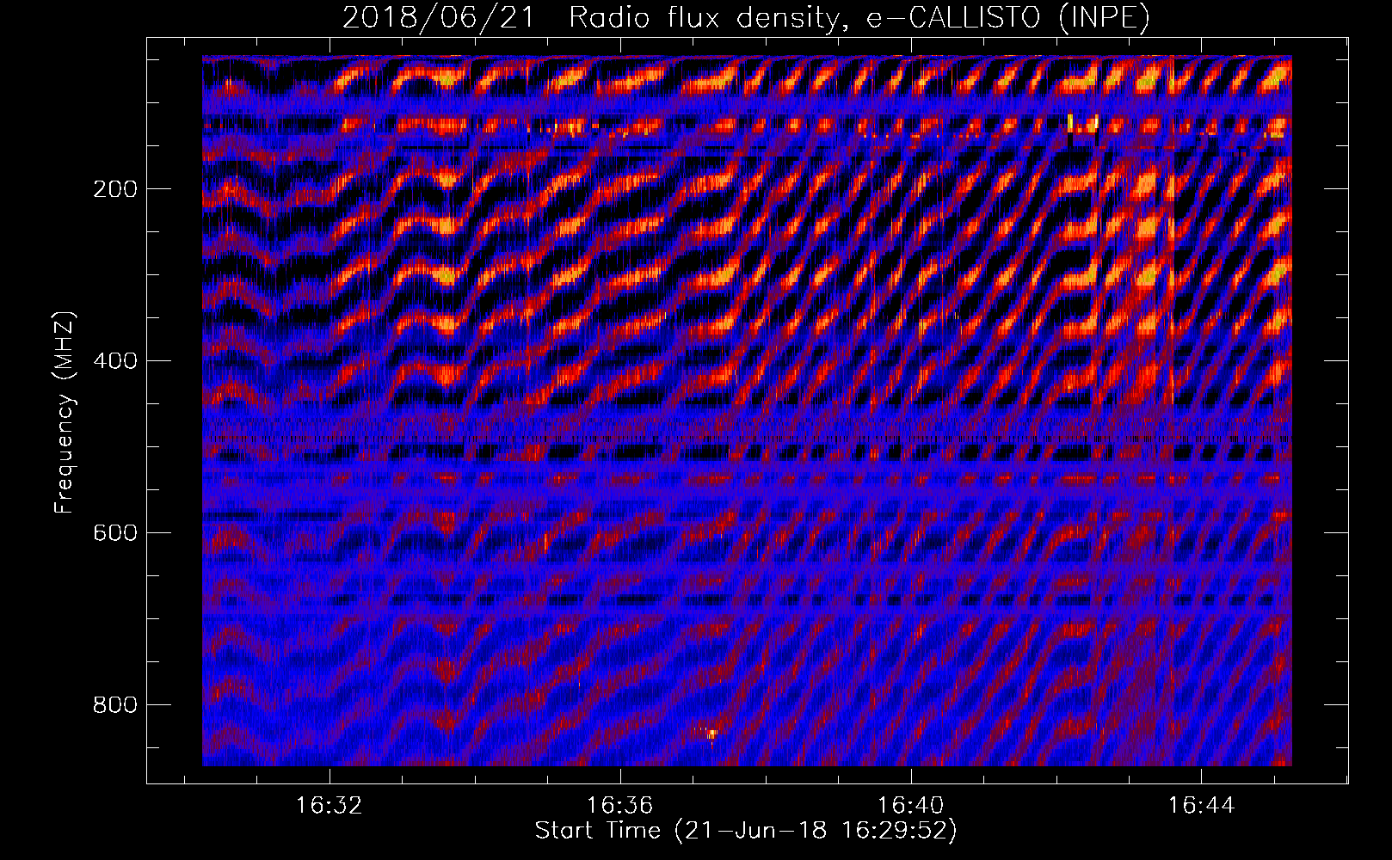Click the Start Time axis caption
The height and width of the screenshot is (860, 1392).
pyautogui.click(x=746, y=831)
